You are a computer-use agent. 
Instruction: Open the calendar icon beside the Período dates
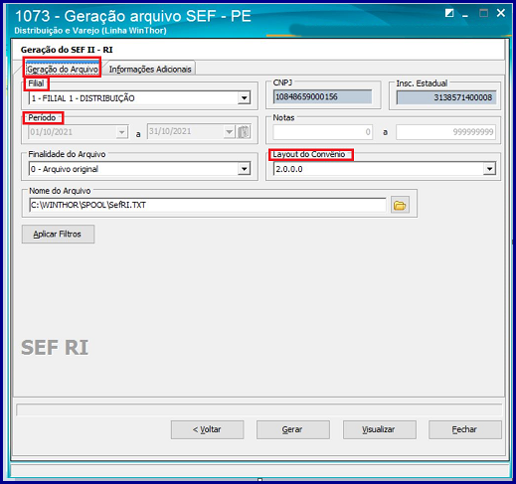tap(244, 132)
